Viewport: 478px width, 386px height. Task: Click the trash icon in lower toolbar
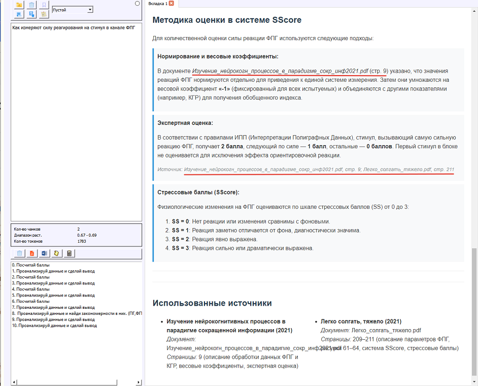tap(19, 253)
